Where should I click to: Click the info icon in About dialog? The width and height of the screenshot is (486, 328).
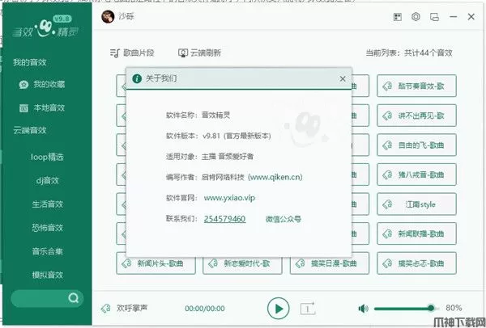(x=137, y=78)
